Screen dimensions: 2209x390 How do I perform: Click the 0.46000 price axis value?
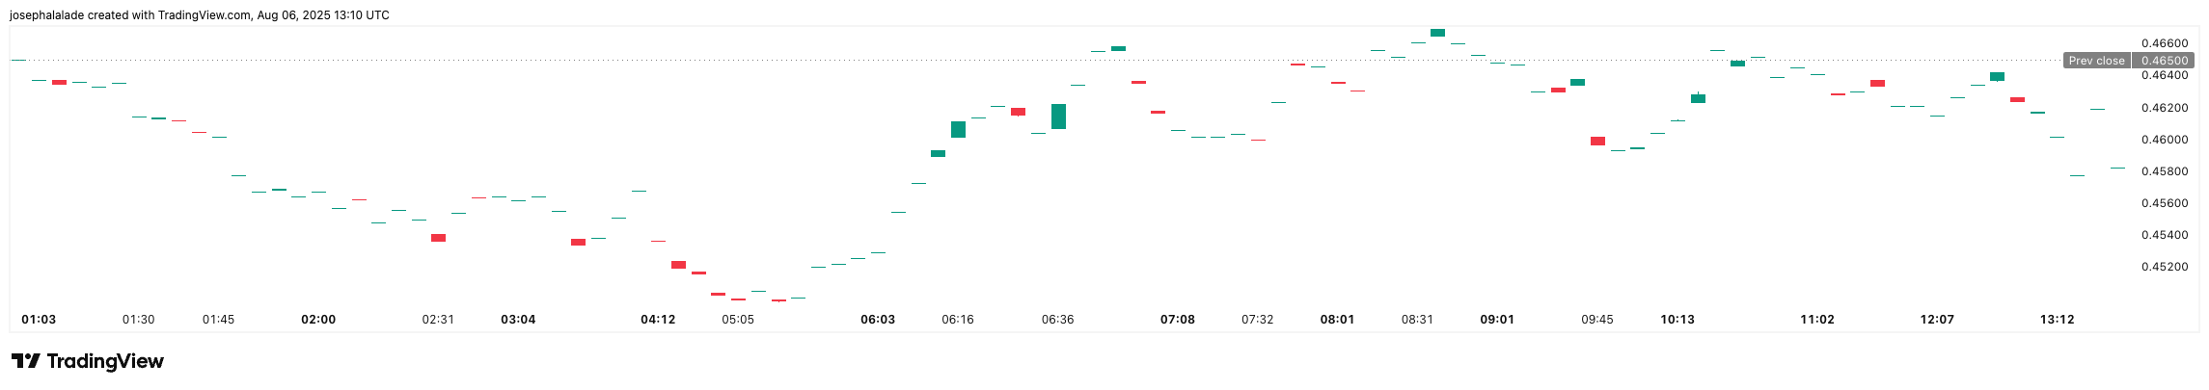[2165, 140]
